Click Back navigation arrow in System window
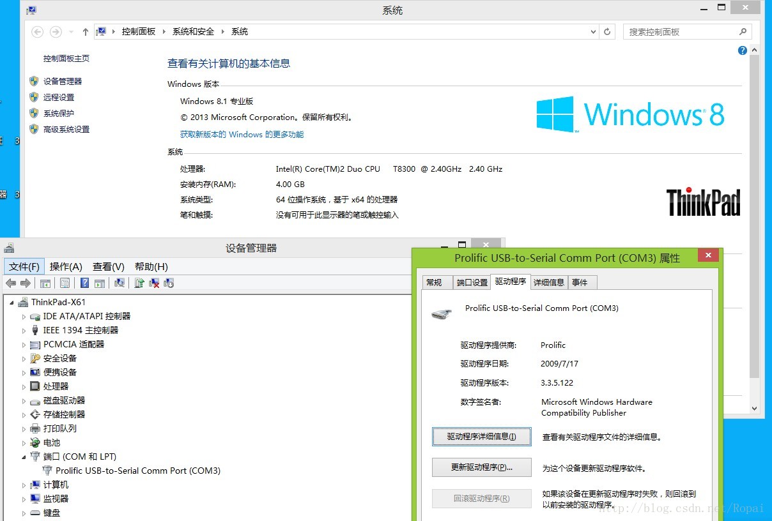Image resolution: width=772 pixels, height=521 pixels. tap(37, 31)
